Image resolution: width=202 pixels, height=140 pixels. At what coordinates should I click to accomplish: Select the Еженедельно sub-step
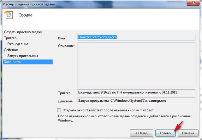coord(18,44)
